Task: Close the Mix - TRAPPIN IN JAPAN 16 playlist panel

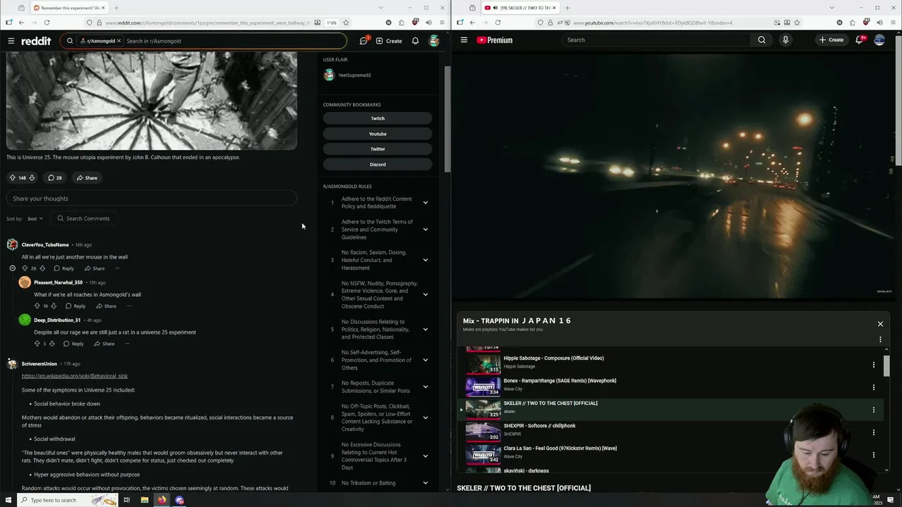Action: tap(880, 324)
